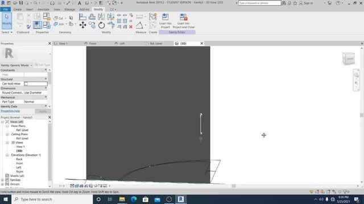Image resolution: width=364 pixels, height=204 pixels.
Task: Collapse the 3D Views node
Action: pyautogui.click(x=7, y=143)
